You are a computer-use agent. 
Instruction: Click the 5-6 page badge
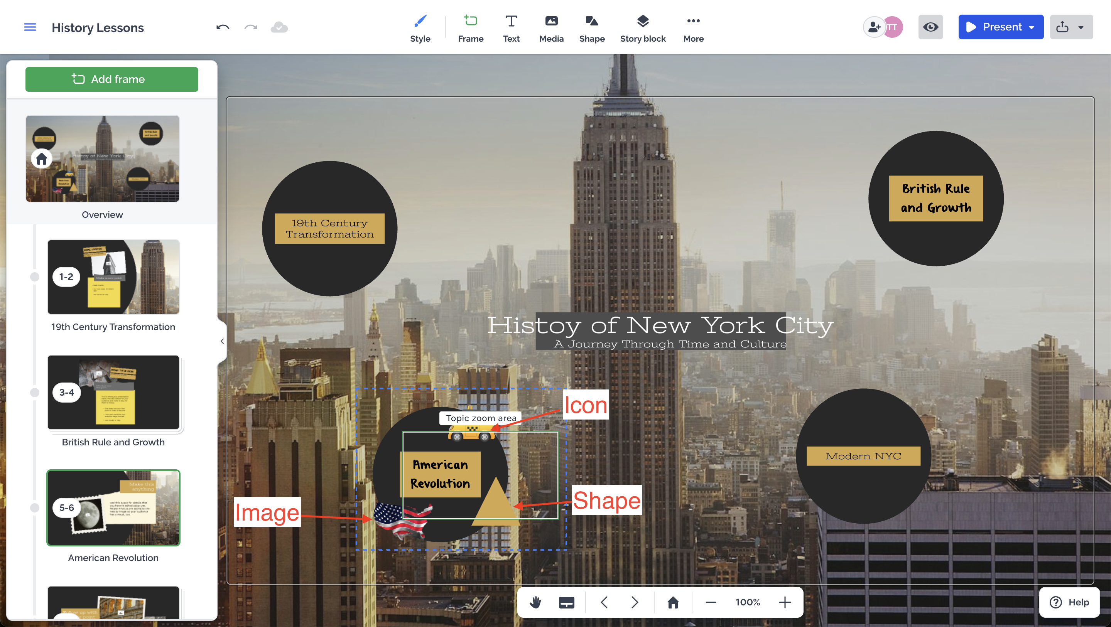click(x=66, y=507)
